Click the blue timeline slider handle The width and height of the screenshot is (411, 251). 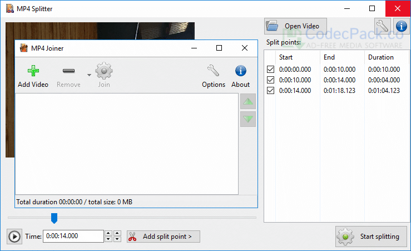coord(54,218)
